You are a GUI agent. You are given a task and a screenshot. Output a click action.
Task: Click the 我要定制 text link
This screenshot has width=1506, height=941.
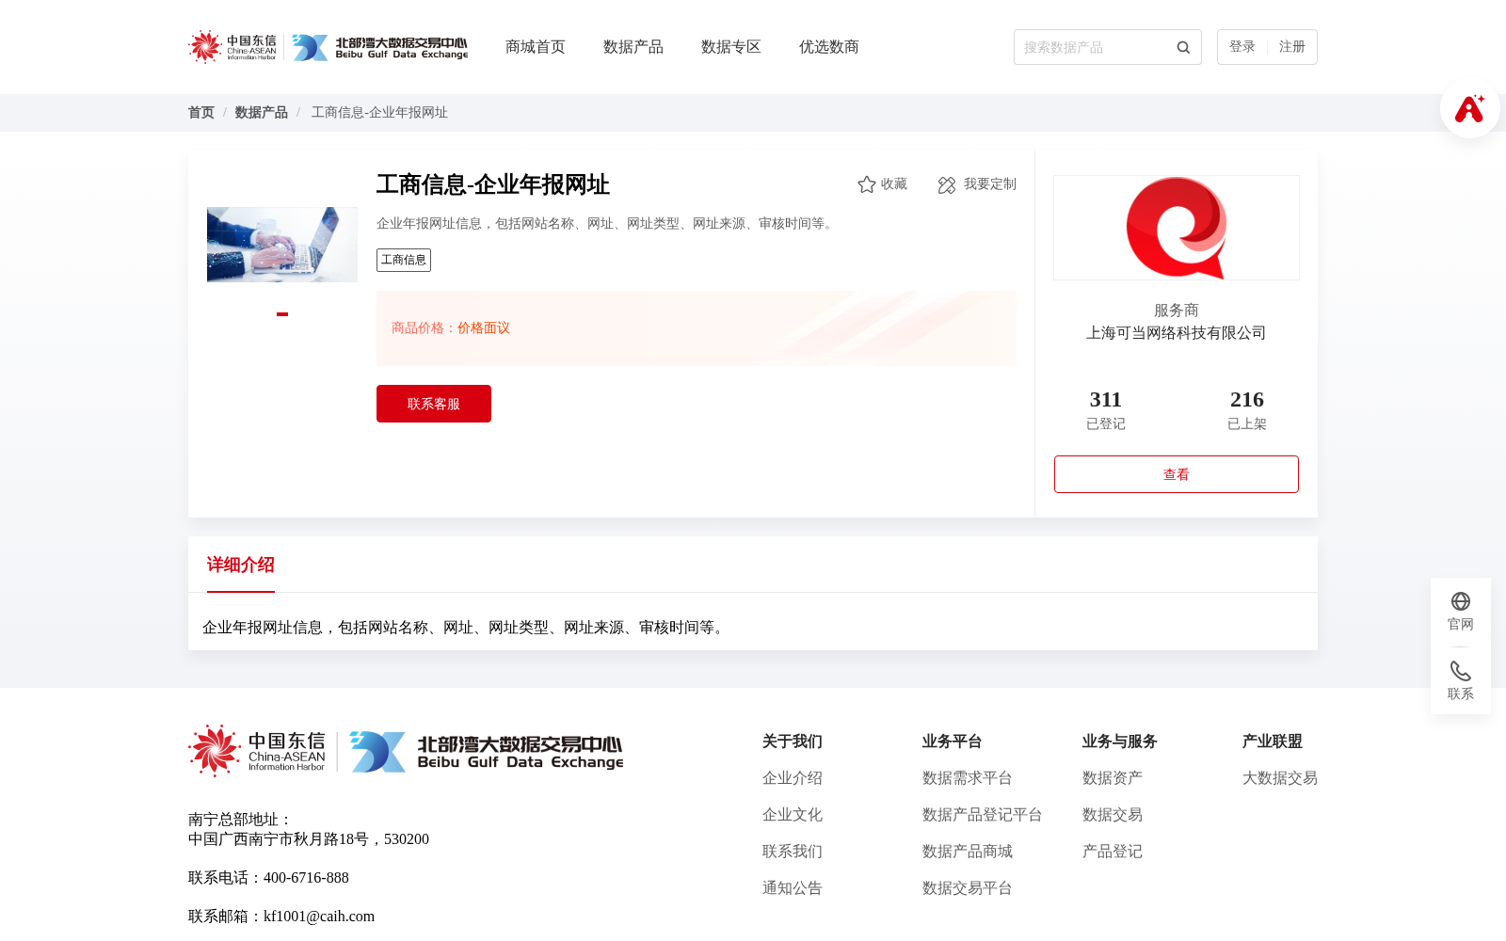click(990, 184)
